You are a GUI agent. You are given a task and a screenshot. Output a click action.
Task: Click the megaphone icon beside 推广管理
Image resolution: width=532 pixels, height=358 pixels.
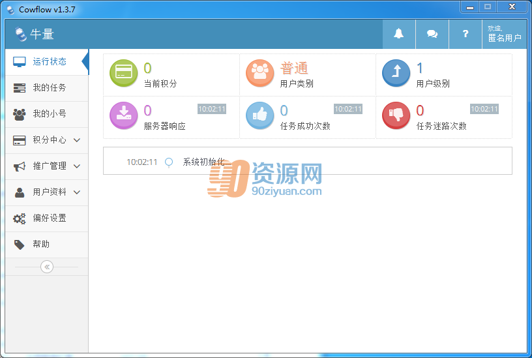coord(20,167)
